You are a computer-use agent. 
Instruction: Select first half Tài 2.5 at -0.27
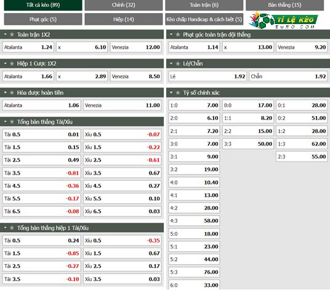coord(41,266)
